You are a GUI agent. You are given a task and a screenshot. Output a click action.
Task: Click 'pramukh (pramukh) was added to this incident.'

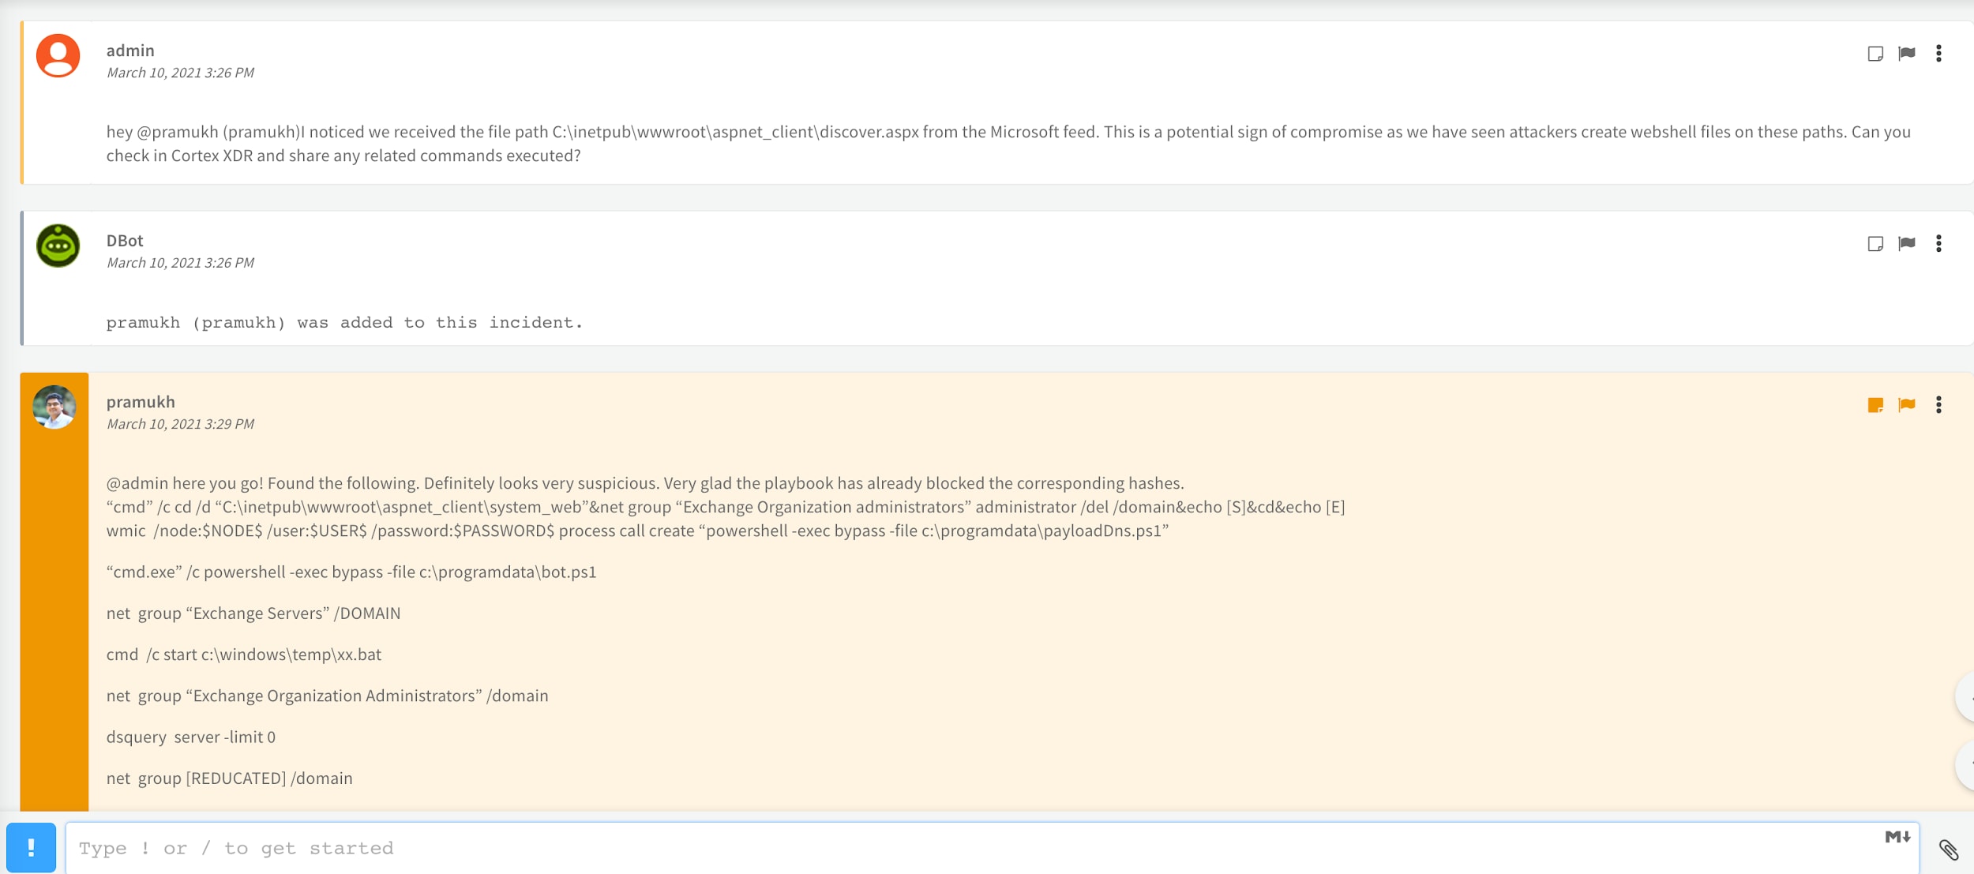[344, 322]
